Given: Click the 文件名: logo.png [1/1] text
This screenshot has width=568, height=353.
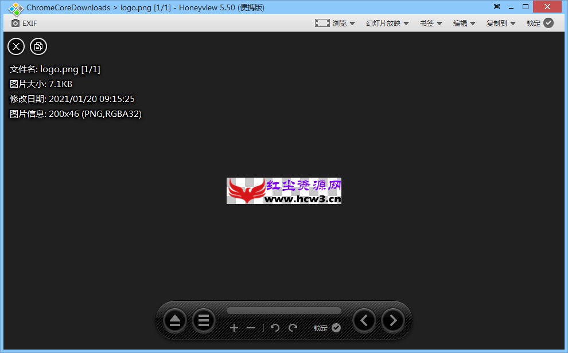Looking at the screenshot, I should click(55, 69).
